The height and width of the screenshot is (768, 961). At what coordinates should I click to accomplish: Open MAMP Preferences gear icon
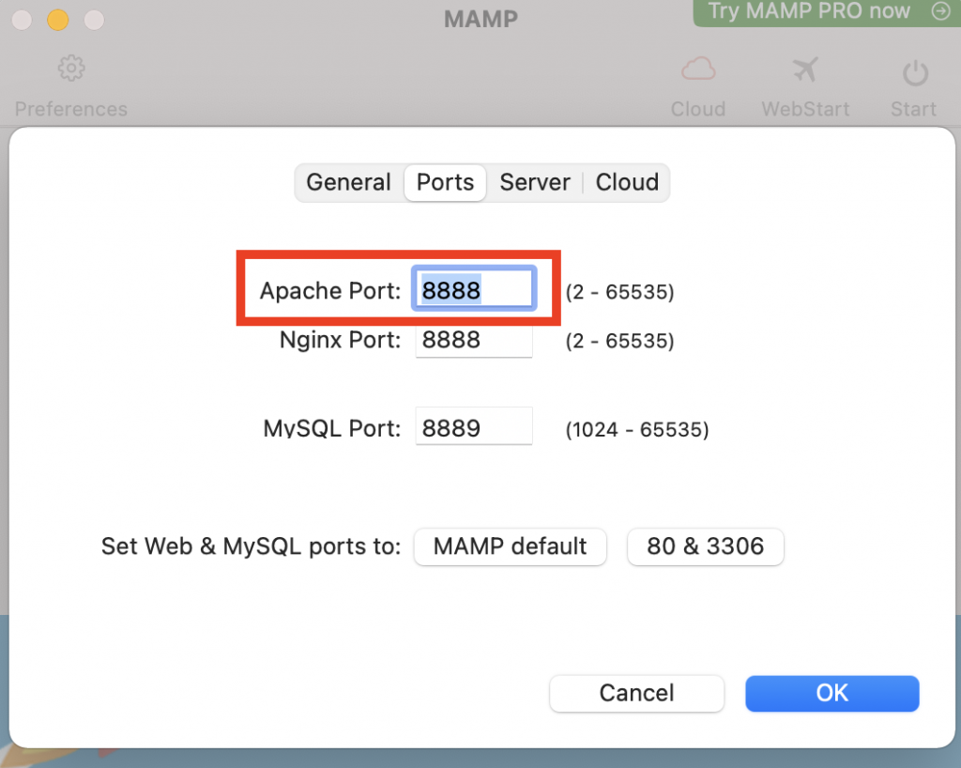[71, 69]
